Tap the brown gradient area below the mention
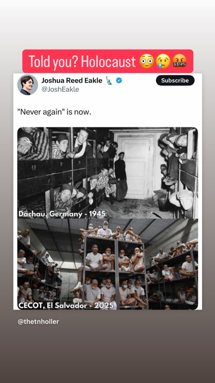Viewport: 215px width, 383px height. pos(107,354)
